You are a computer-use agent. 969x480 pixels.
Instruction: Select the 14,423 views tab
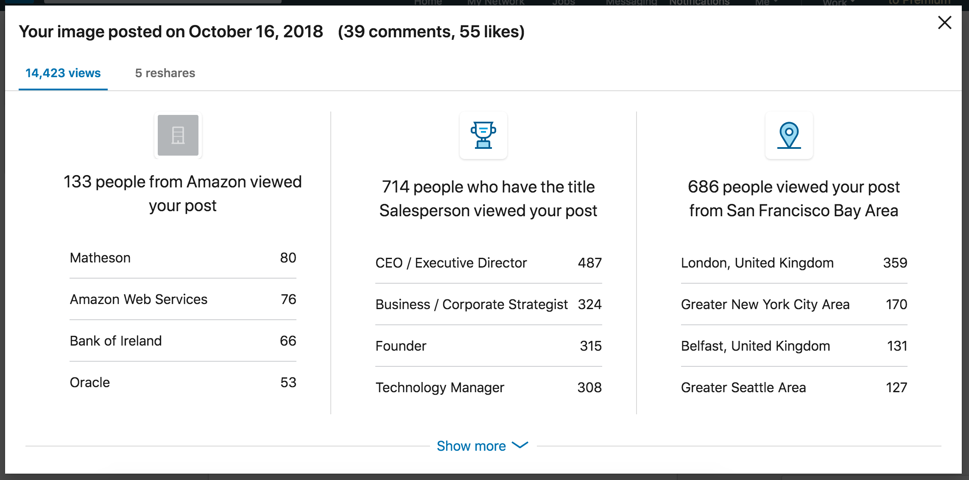click(x=63, y=73)
